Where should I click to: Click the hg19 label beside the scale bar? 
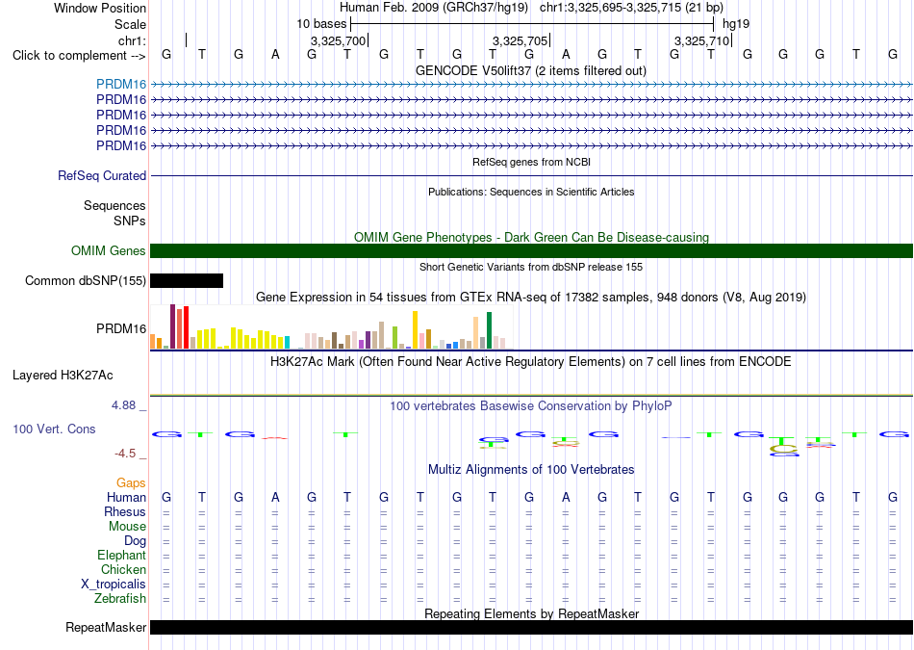[736, 24]
